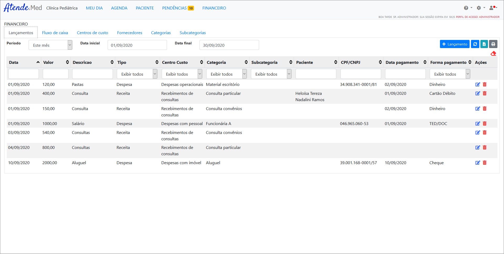The width and height of the screenshot is (504, 254).
Task: Click the Data inicial date field
Action: click(x=137, y=45)
